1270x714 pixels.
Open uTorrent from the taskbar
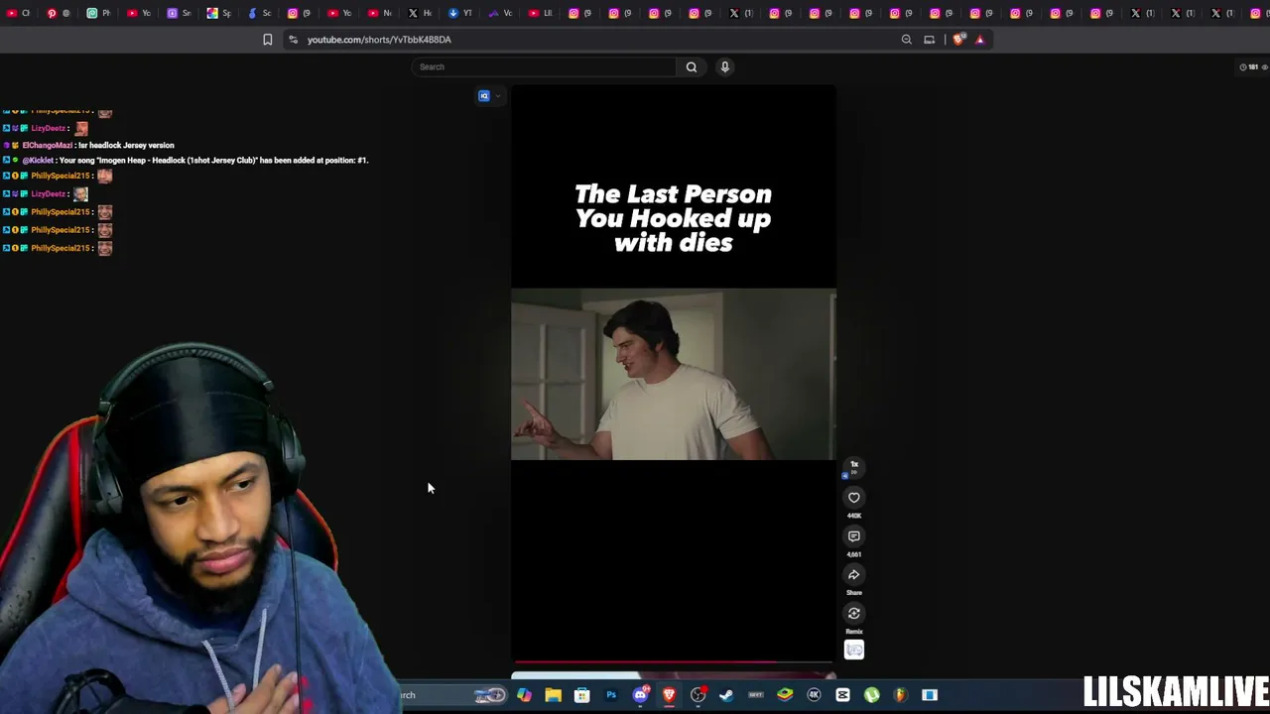coord(871,695)
